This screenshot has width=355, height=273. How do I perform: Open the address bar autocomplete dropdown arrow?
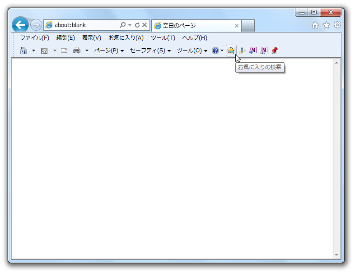(x=130, y=25)
